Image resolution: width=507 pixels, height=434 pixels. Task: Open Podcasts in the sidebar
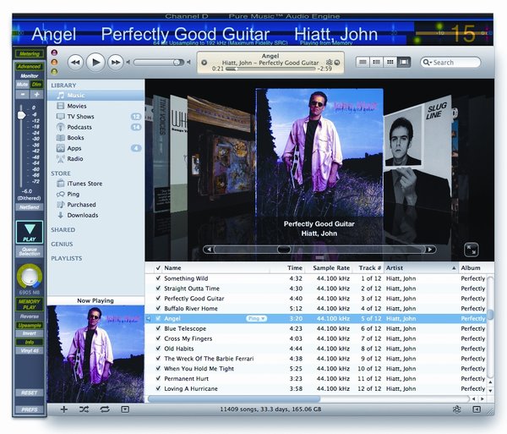[95, 127]
